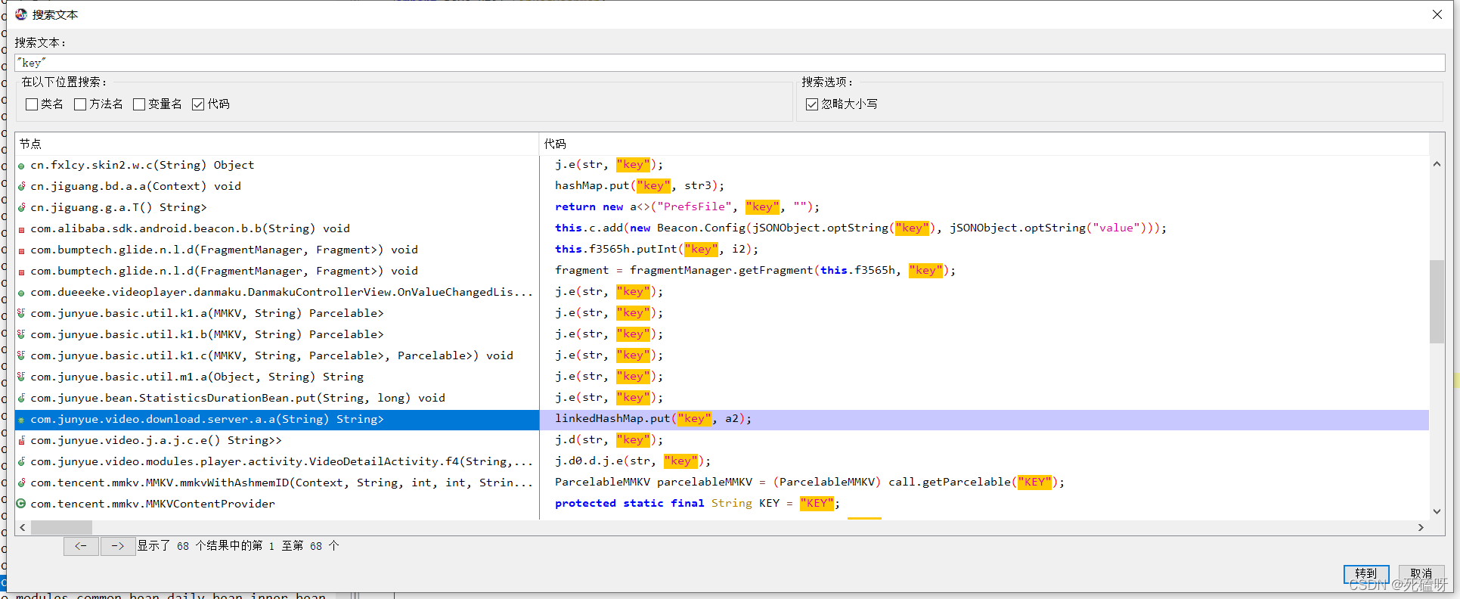Click the 取消 button
The image size is (1460, 599).
(1421, 574)
